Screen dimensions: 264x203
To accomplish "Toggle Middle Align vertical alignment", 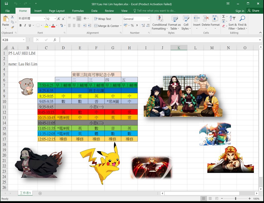I will tap(74, 18).
